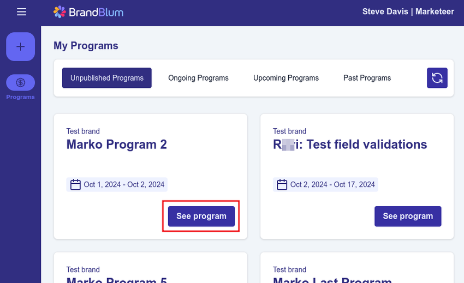
Task: Click the Oct 1 - Oct 2, 2024 date range
Action: click(x=124, y=184)
